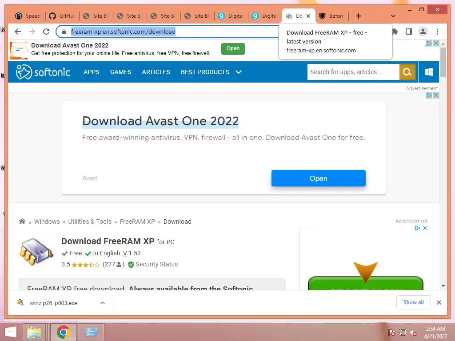Click AdChoices icon on top banner ad
Image resolution: width=455 pixels, height=341 pixels.
click(429, 43)
